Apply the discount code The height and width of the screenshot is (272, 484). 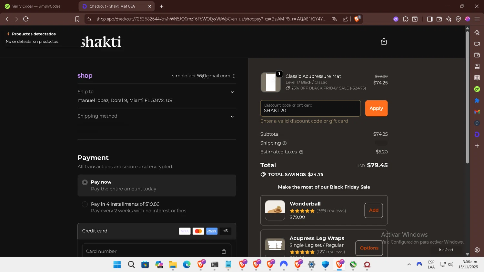(376, 108)
